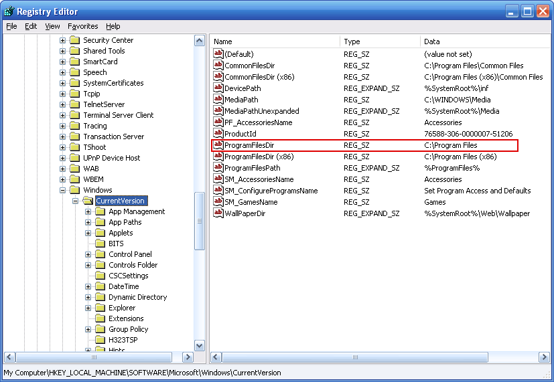Select the DateTime tree key
554x382 pixels.
click(x=124, y=286)
